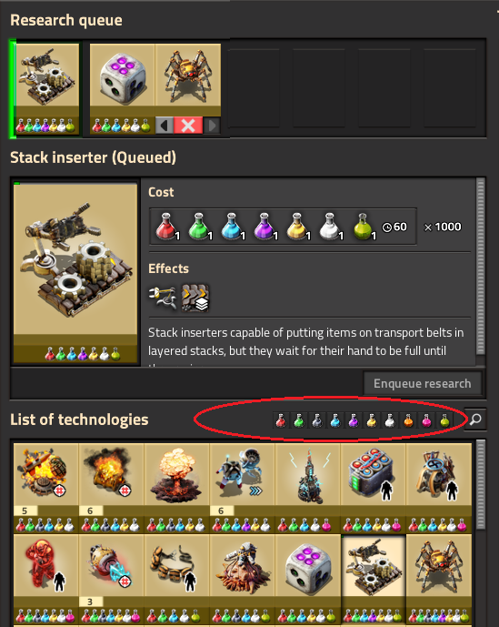Move queued Spidertron research earlier with left arrow
Image resolution: width=499 pixels, height=627 pixels.
[164, 126]
